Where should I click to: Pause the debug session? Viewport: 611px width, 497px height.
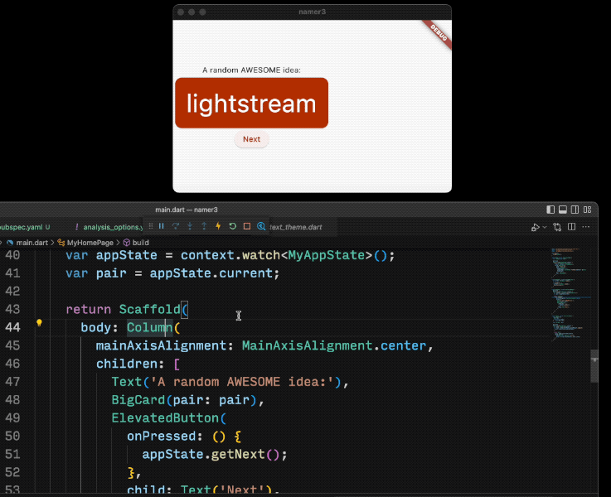pos(162,226)
